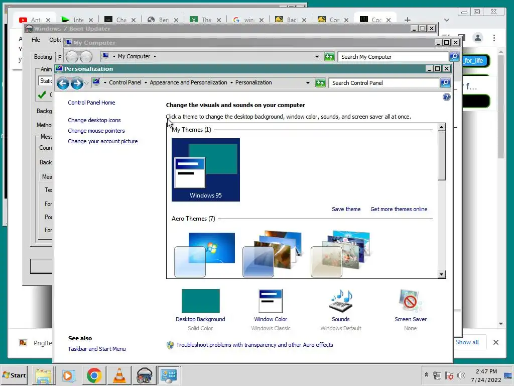The width and height of the screenshot is (514, 386).
Task: Select the Windows 95 theme
Action: click(x=205, y=170)
